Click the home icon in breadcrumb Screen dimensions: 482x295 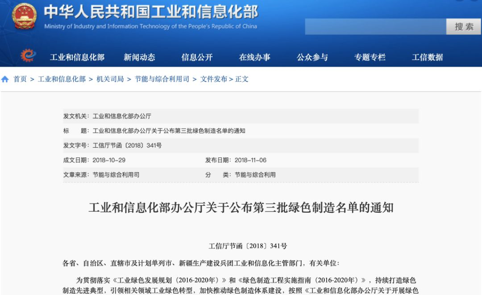click(x=5, y=79)
